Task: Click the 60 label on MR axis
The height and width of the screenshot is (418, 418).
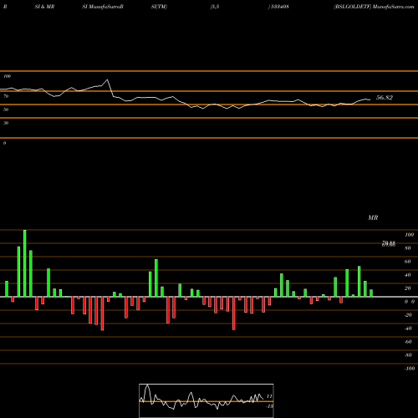Action: point(407,262)
